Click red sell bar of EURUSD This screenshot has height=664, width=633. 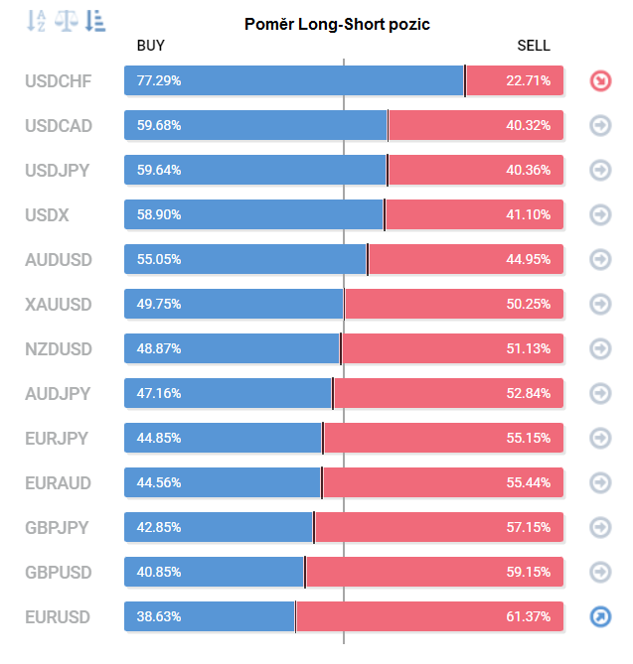tap(429, 616)
